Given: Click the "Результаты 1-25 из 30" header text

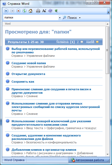Looking at the screenshot, I should [26, 42].
